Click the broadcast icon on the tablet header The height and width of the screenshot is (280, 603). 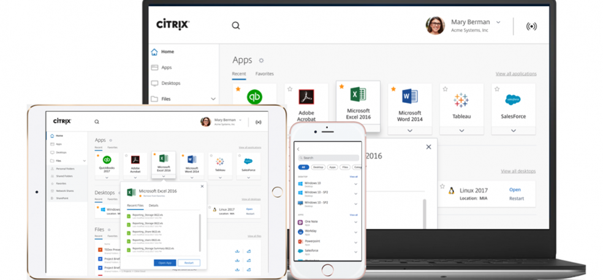259,122
